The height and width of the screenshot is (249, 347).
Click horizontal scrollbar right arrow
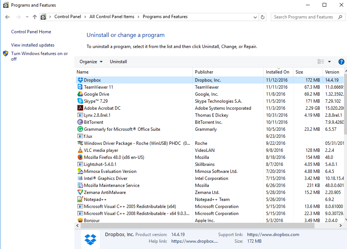pos(341,226)
